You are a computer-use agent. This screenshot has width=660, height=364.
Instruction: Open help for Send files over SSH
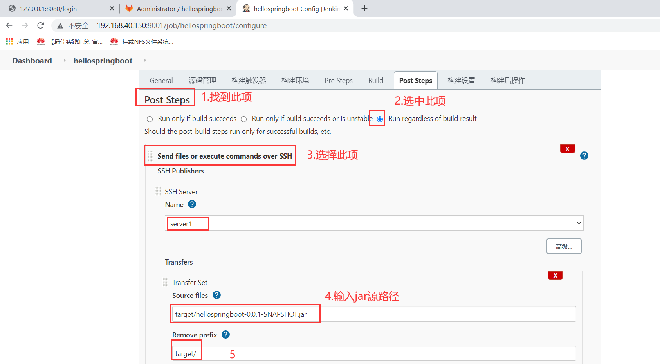584,156
